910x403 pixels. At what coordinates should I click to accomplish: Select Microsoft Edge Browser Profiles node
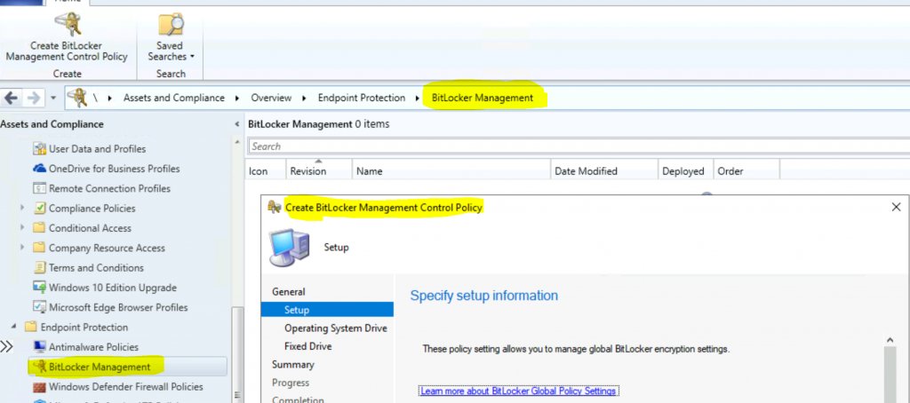pos(118,307)
